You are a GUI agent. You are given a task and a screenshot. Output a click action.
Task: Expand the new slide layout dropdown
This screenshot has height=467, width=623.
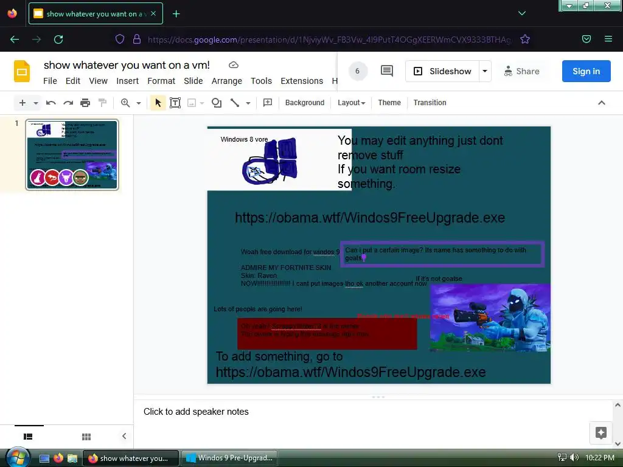coord(36,103)
